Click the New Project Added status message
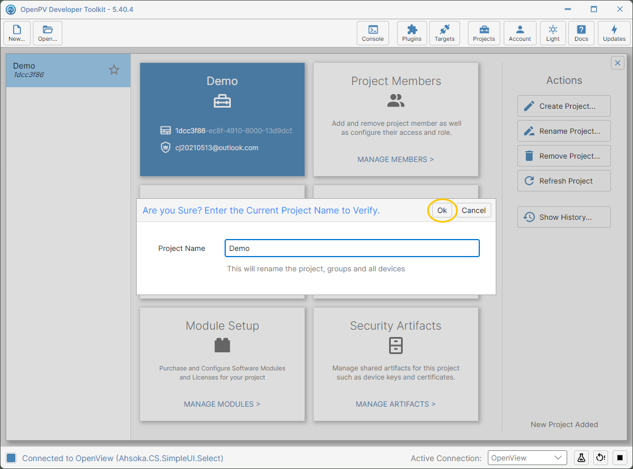633x469 pixels. [x=564, y=425]
